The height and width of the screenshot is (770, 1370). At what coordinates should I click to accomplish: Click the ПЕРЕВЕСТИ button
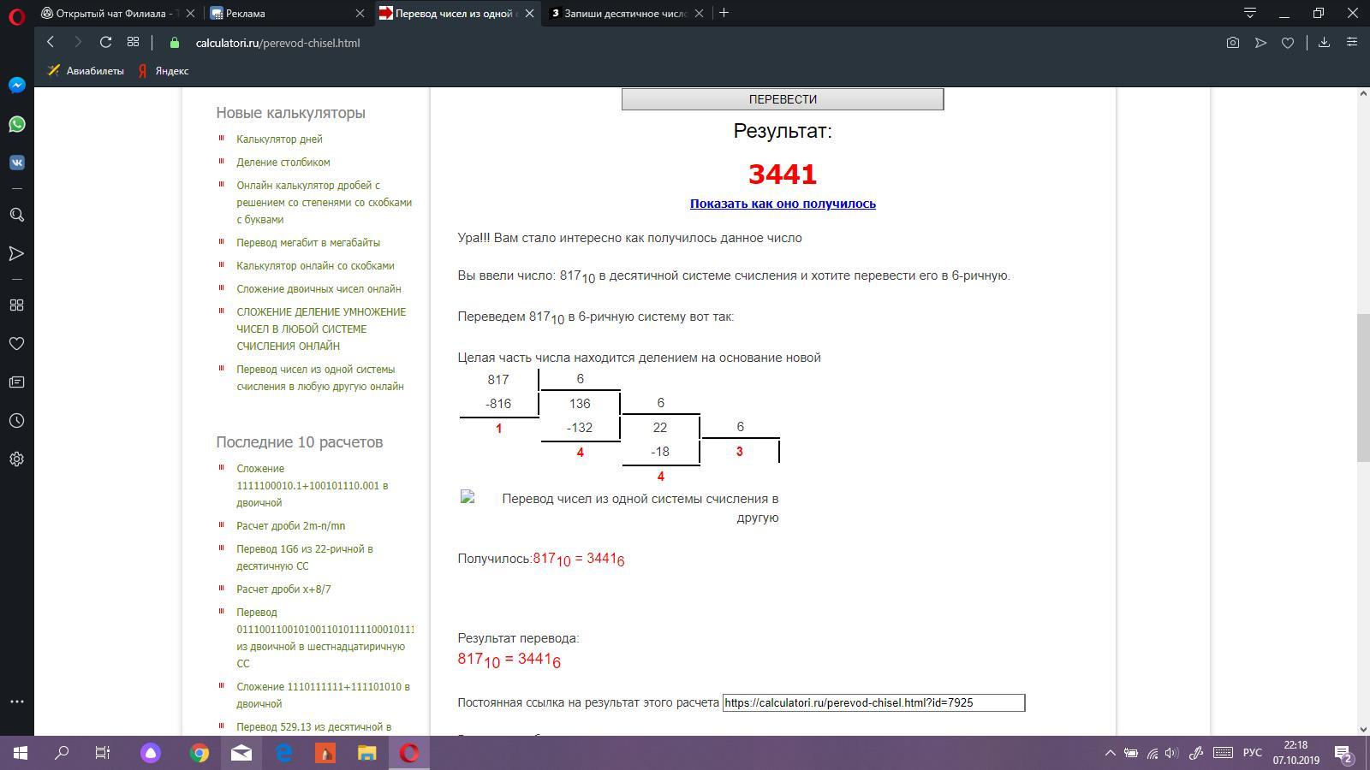tap(783, 99)
